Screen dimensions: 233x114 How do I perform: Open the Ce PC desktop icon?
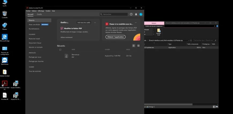pos(5,3)
